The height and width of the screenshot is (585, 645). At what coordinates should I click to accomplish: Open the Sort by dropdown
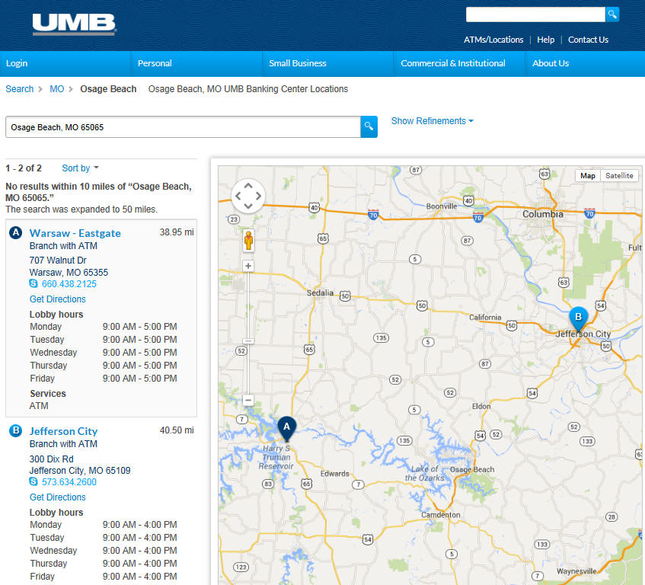80,168
